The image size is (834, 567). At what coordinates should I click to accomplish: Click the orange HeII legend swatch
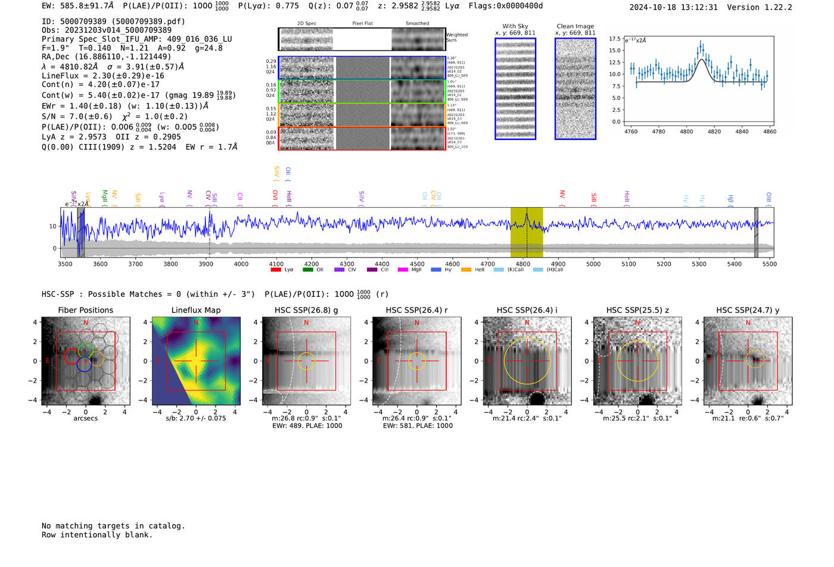(466, 270)
